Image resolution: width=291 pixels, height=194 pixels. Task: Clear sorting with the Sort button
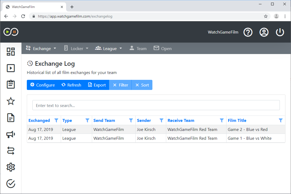[142, 85]
